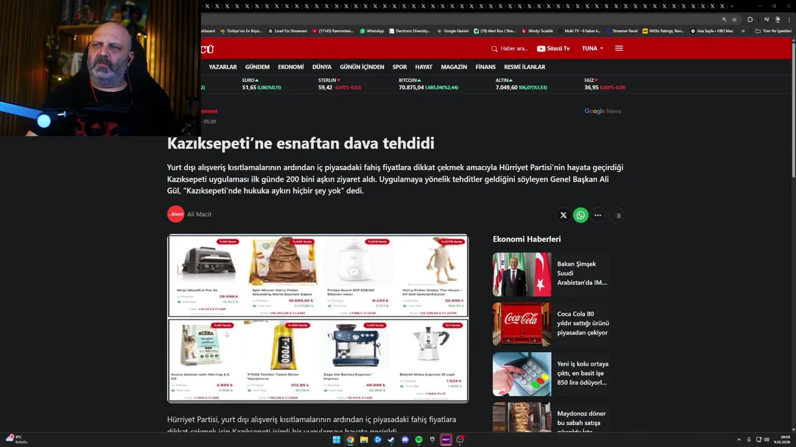796x447 pixels.
Task: Click ALTIN ticker price
Action: 506,88
